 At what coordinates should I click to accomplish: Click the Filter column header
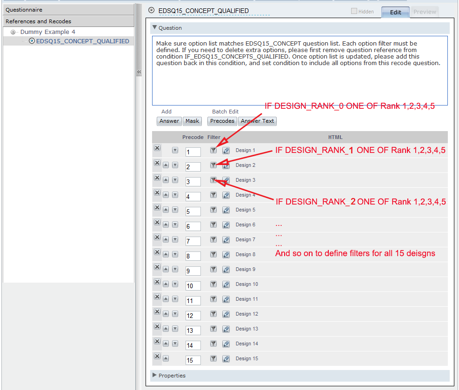[x=214, y=137]
